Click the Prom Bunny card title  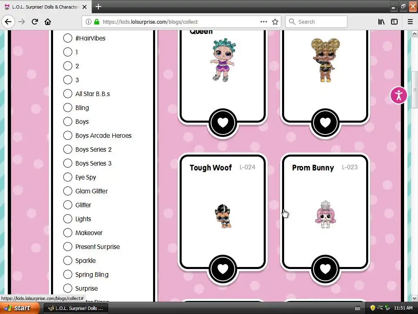[x=313, y=168]
